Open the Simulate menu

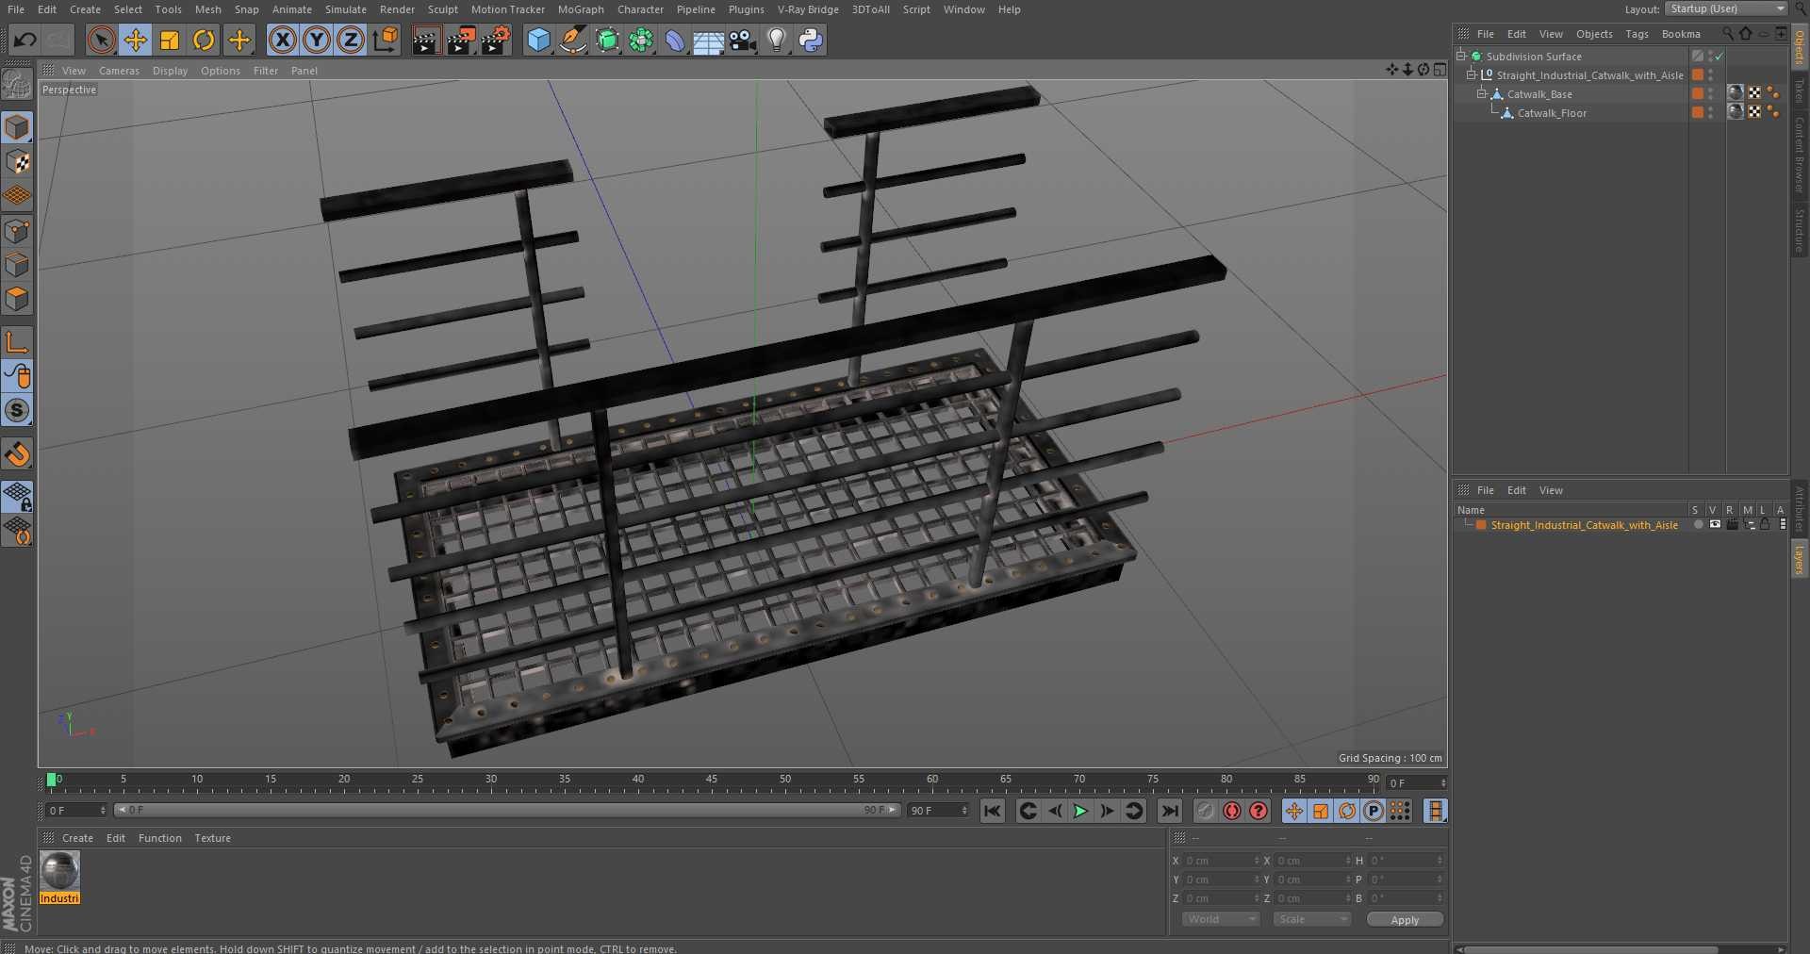(346, 9)
